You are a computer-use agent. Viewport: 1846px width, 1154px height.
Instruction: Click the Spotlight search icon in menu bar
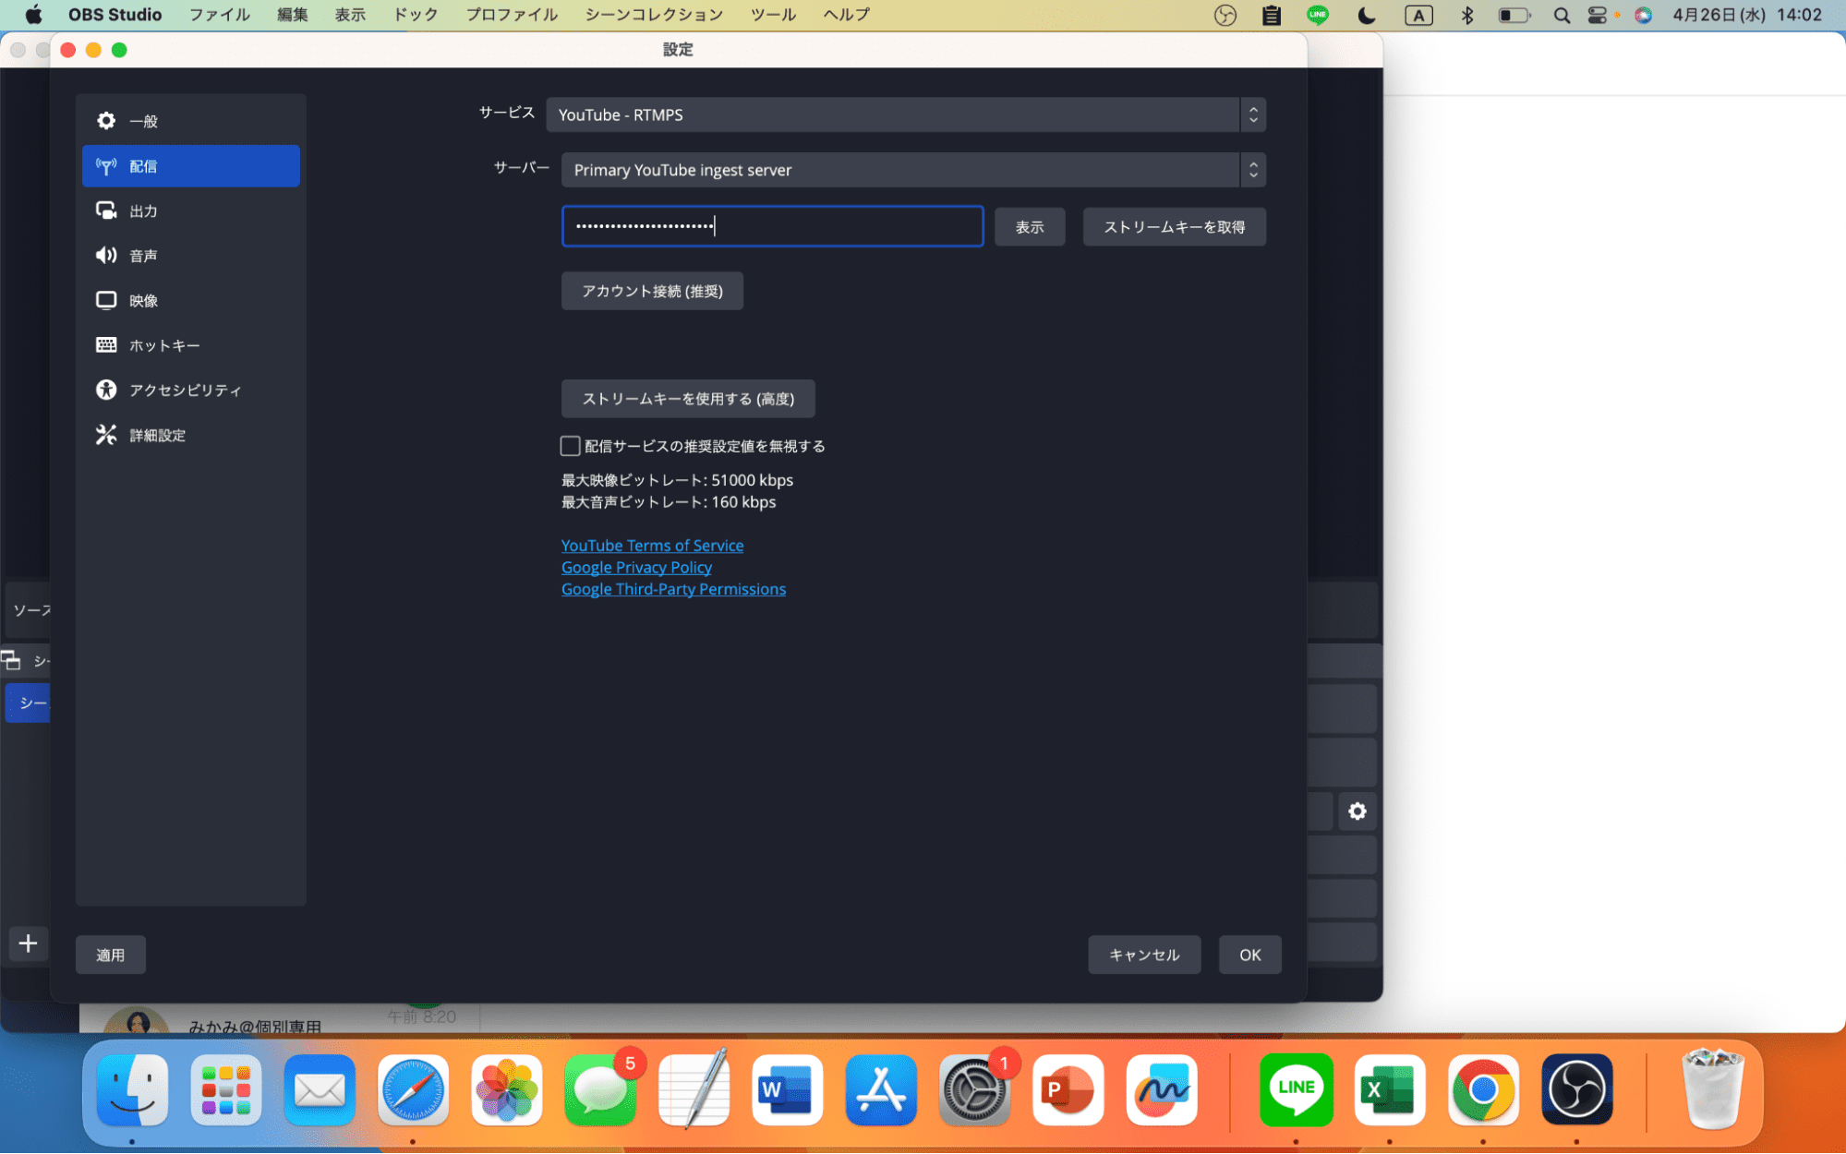1562,15
